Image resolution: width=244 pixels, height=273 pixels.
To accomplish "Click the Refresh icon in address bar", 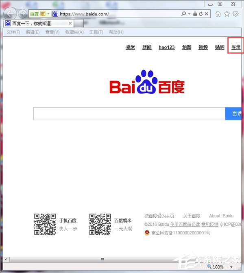I will pos(201,14).
